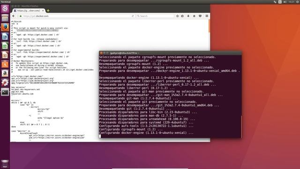300x169 pixels.
Task: Open LibreOffice Impress from the launcher
Action: 5,55
